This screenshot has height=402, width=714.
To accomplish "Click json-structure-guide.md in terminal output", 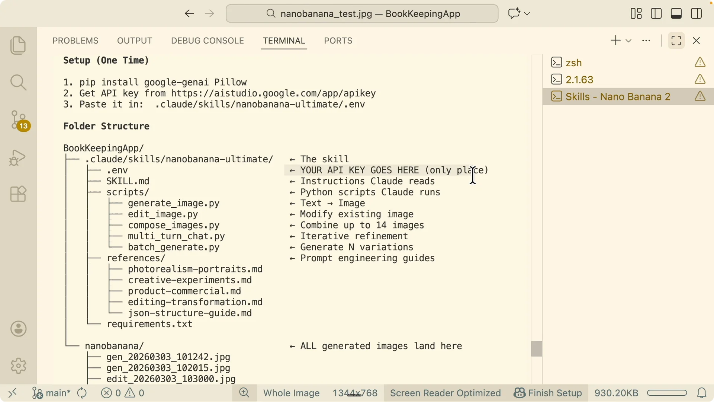I will point(190,313).
